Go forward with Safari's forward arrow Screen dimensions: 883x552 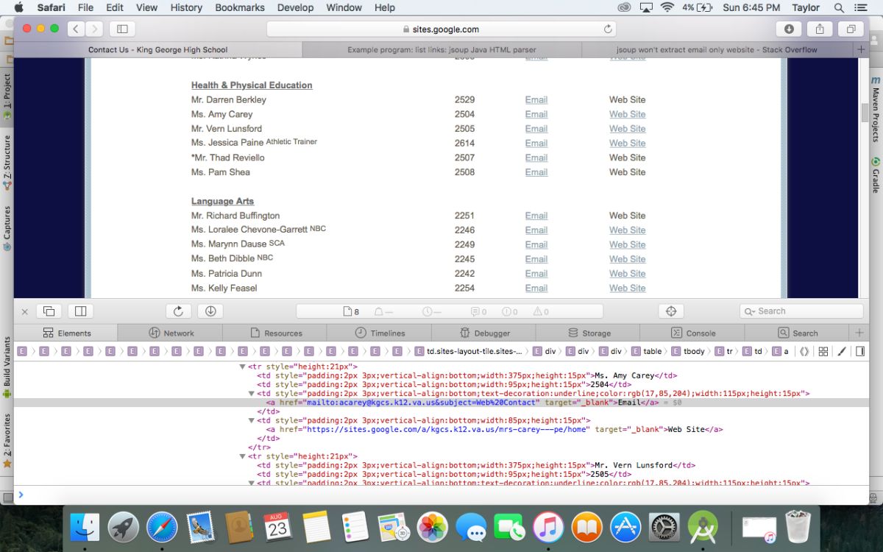tap(94, 29)
